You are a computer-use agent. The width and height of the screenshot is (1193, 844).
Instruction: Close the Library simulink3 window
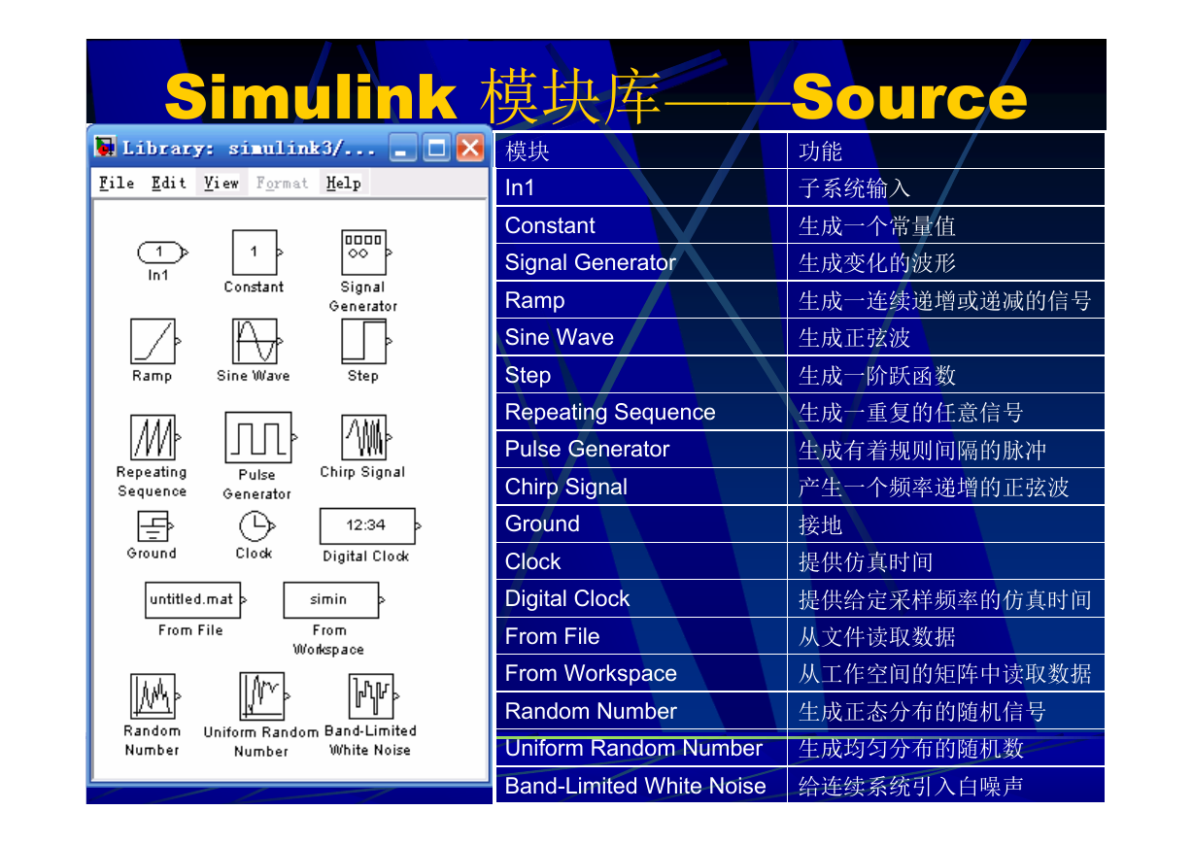click(470, 148)
